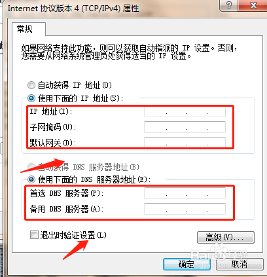The width and height of the screenshot is (267, 277).
Task: Select 使用下面的 IP 地址 radio button
Action: [x=31, y=98]
